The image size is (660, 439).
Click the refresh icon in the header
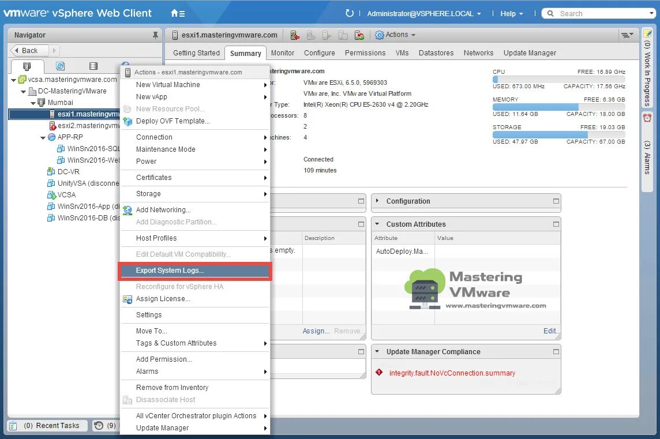[x=349, y=13]
